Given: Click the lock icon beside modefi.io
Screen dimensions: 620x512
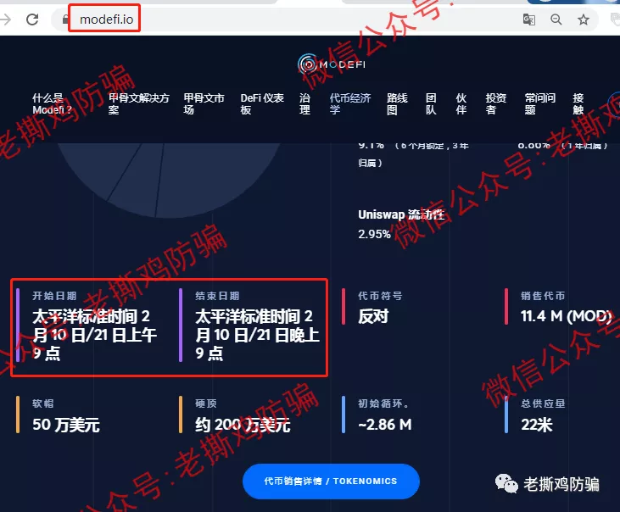Looking at the screenshot, I should pos(65,19).
